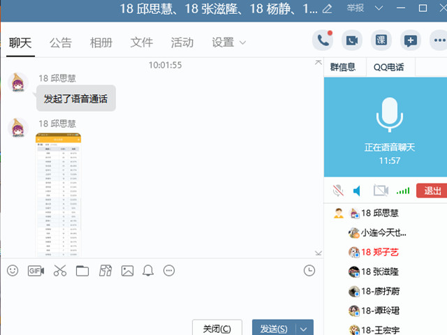Click the create discussion plus-bubble icon
This screenshot has width=447, height=335.
pos(411,40)
